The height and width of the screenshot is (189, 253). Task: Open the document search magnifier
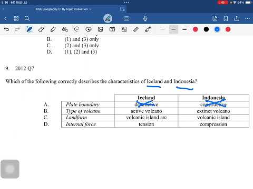pyautogui.click(x=27, y=18)
